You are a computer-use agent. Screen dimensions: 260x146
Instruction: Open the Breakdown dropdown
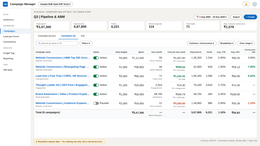coord(227,43)
